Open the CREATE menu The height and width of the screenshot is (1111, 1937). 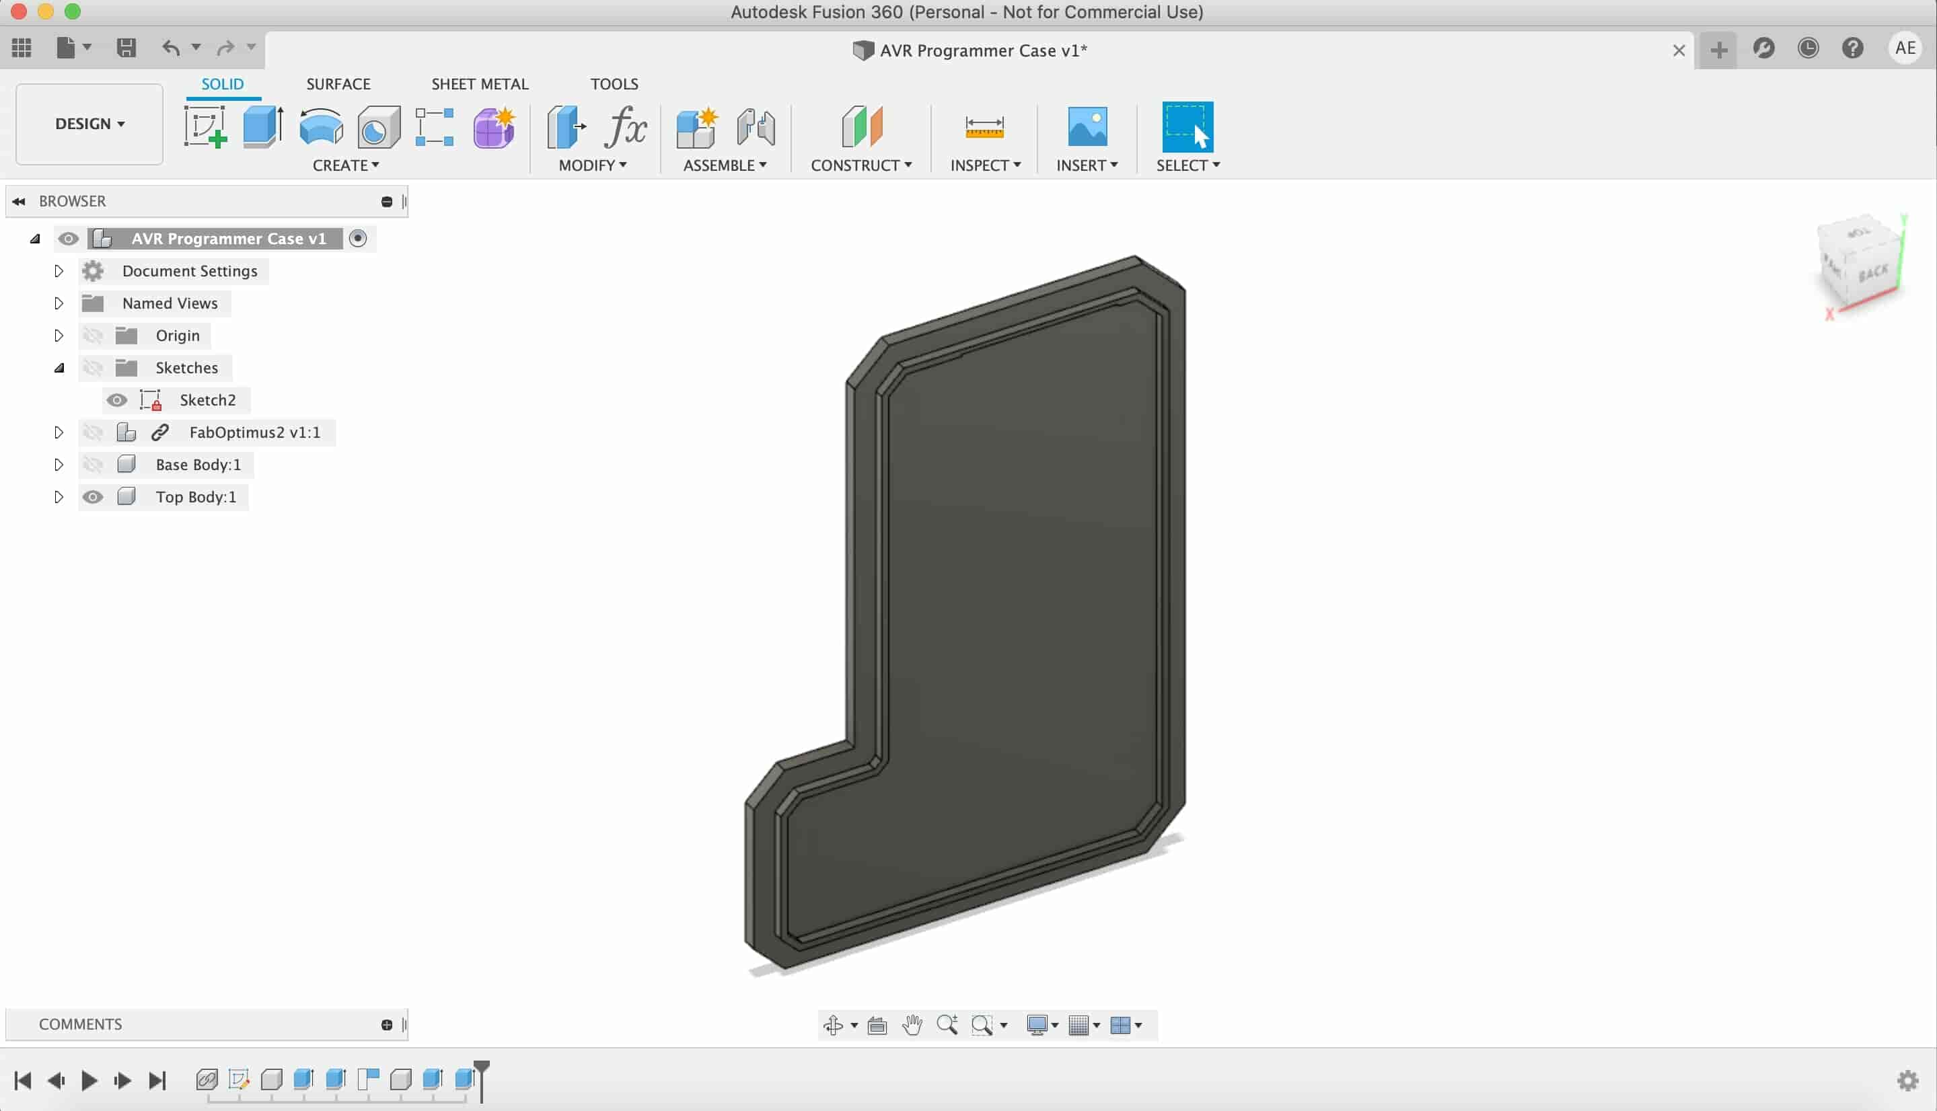pos(346,165)
